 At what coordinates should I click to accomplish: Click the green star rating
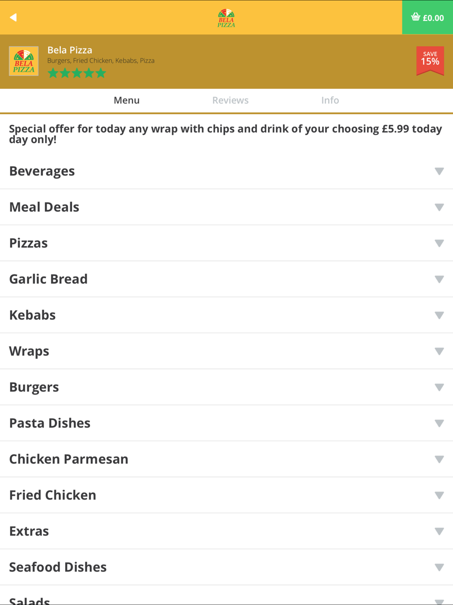click(77, 73)
